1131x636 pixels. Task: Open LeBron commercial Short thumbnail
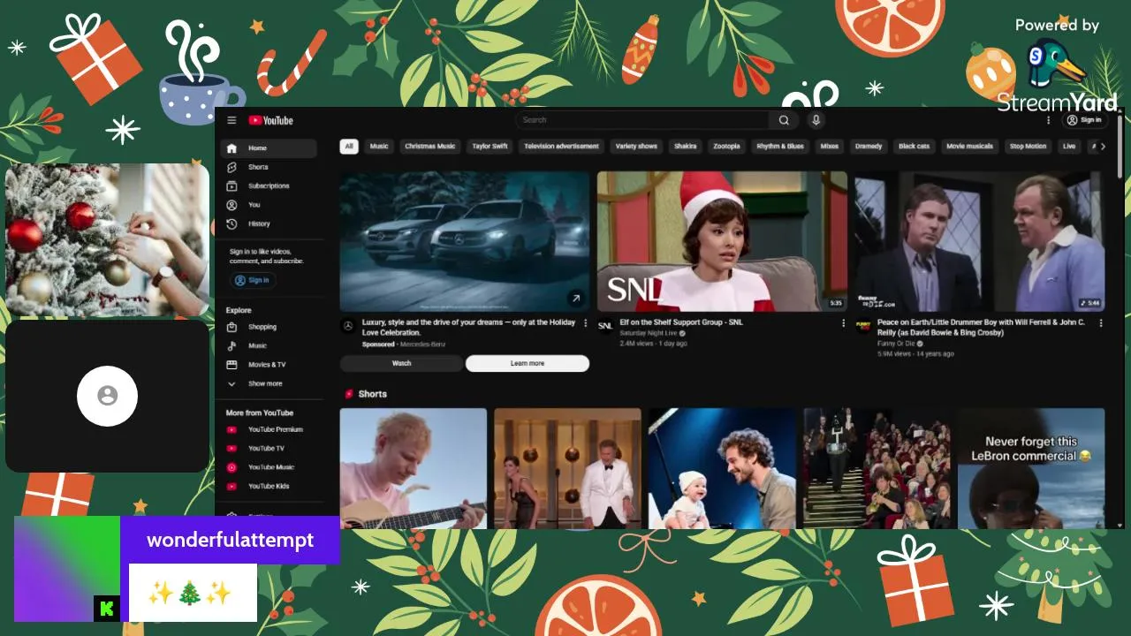[x=1031, y=468]
